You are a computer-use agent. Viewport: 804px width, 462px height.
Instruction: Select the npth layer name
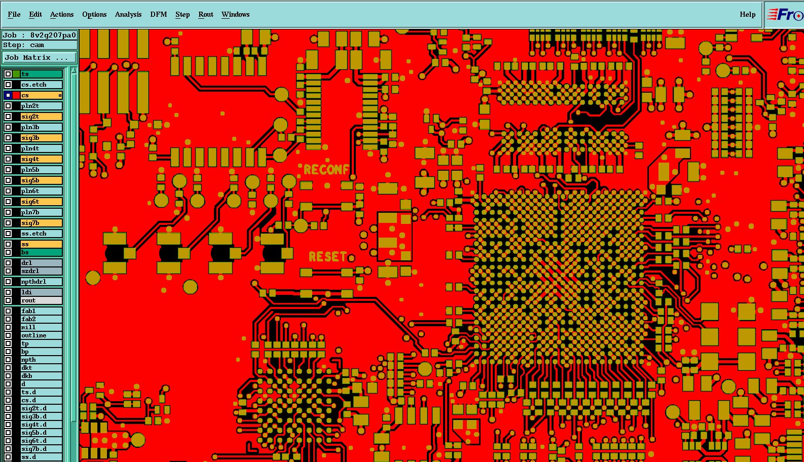click(42, 360)
